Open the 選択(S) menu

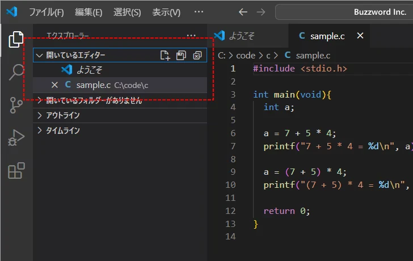[127, 12]
